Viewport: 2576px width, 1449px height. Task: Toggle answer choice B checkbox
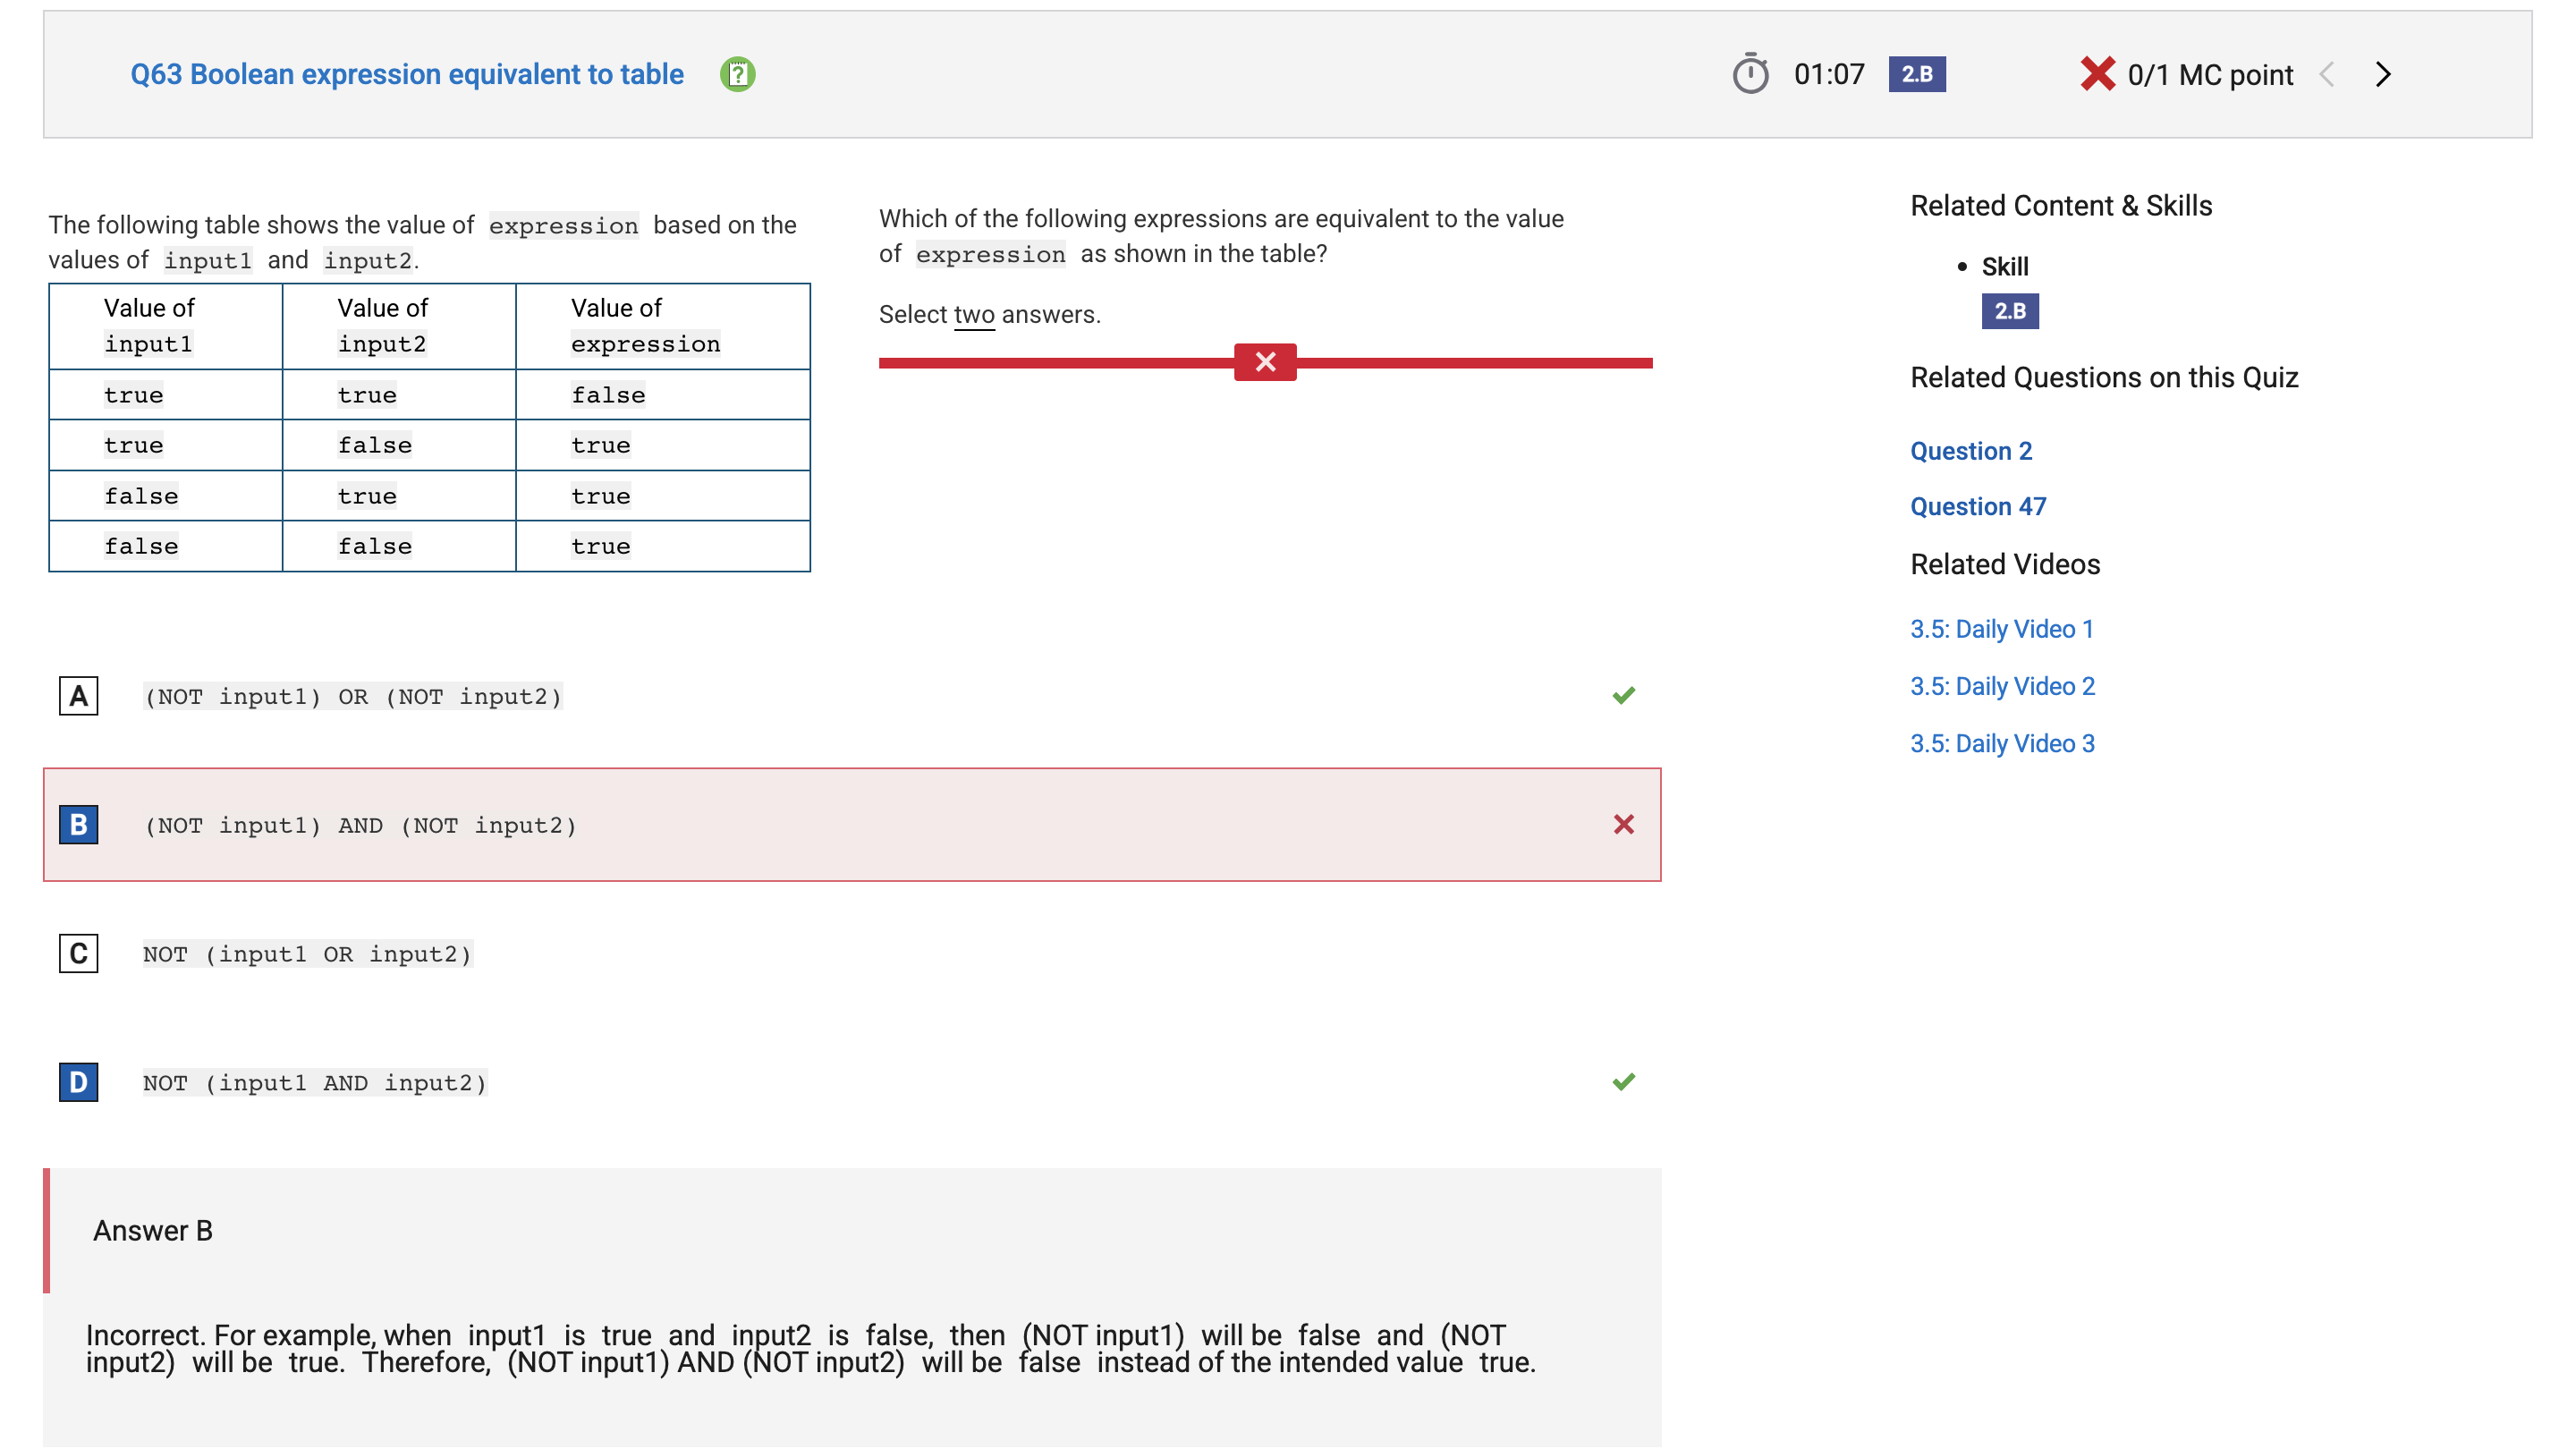pos(78,825)
